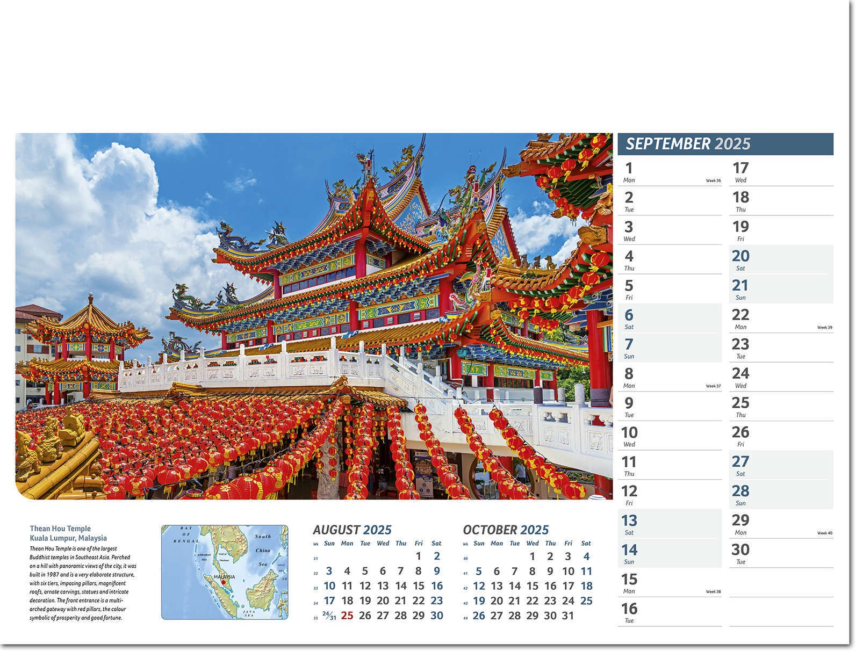Click the red 25 in August mini calendar
This screenshot has width=856, height=651.
point(347,616)
